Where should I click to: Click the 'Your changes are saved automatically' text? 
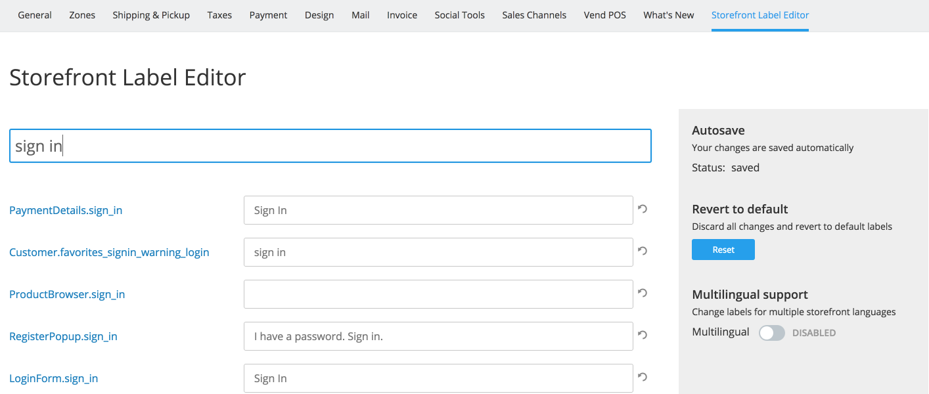(x=773, y=148)
